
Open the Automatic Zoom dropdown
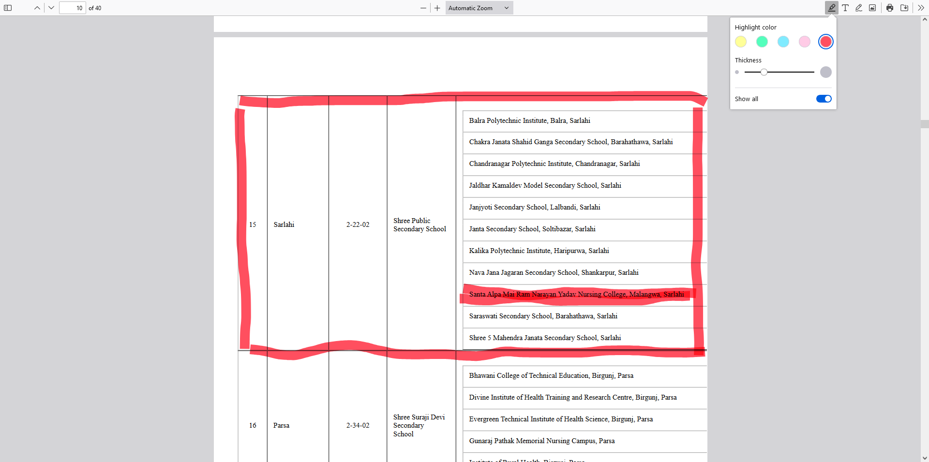click(x=479, y=8)
